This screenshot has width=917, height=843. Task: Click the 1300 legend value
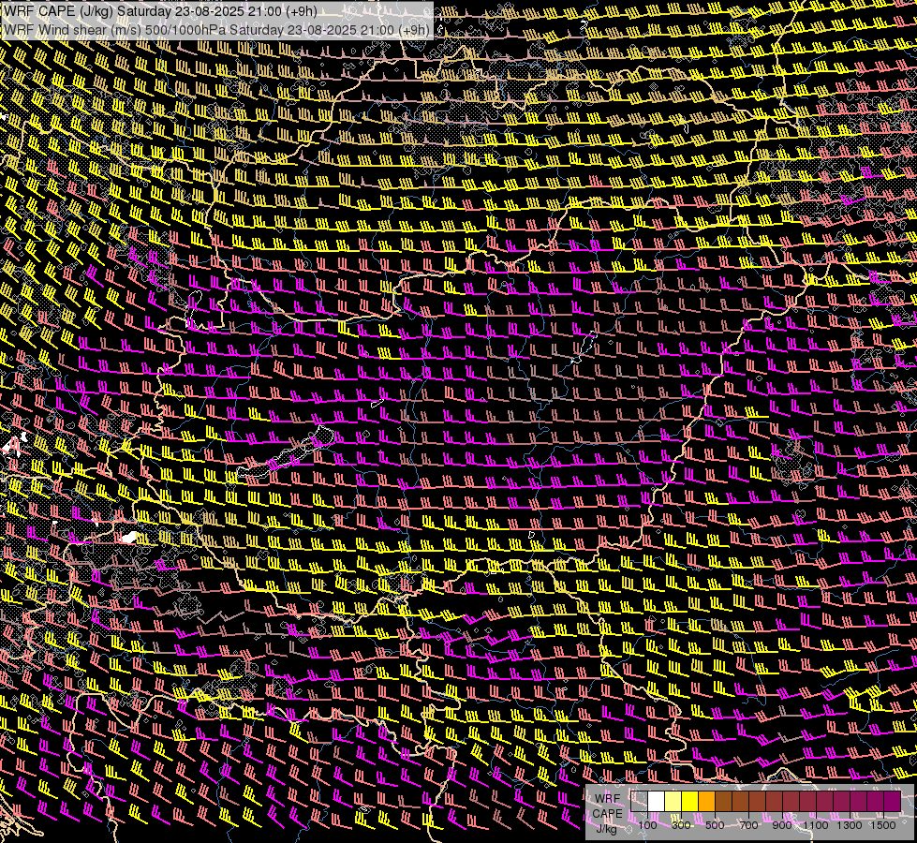coord(850,825)
